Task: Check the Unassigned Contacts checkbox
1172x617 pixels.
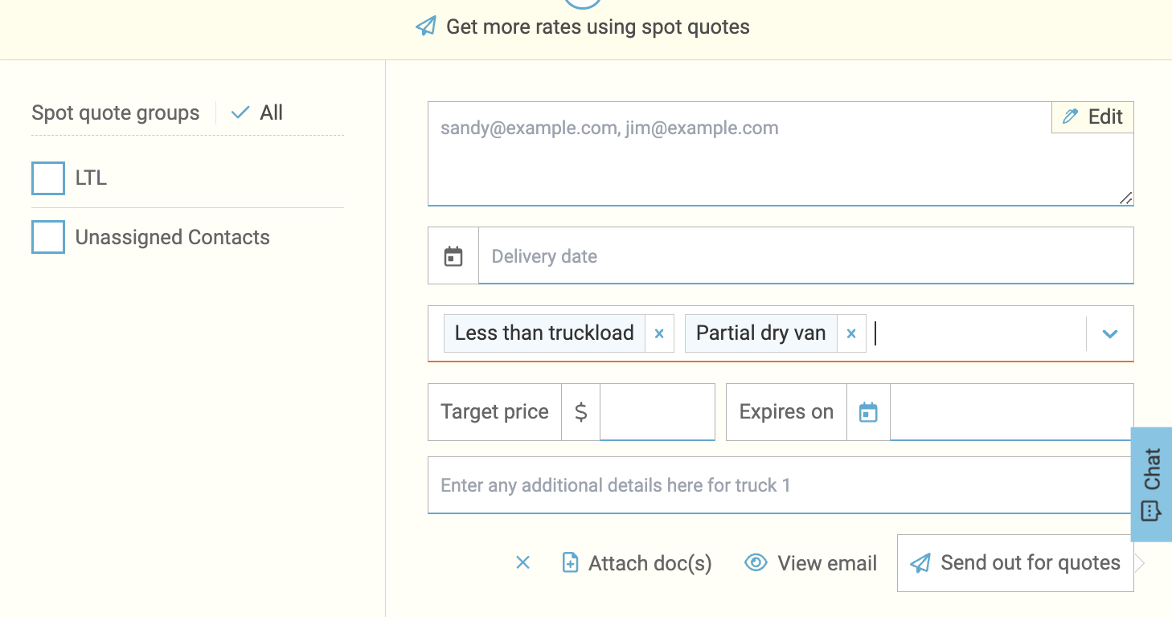Action: [x=48, y=238]
